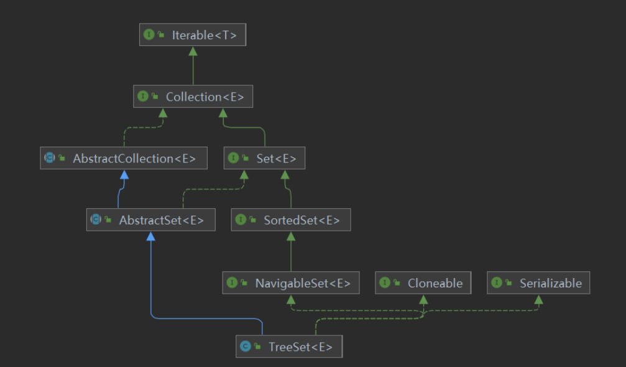Select the Set<E> interface node
The height and width of the screenshot is (367, 626).
click(276, 159)
